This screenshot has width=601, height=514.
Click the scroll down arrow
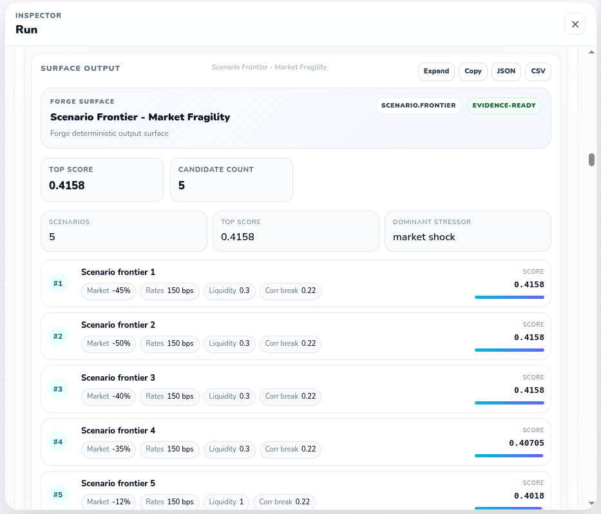(x=591, y=503)
